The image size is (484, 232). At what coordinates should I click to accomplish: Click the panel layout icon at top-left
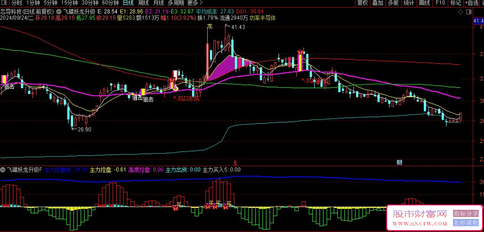pos(4,3)
